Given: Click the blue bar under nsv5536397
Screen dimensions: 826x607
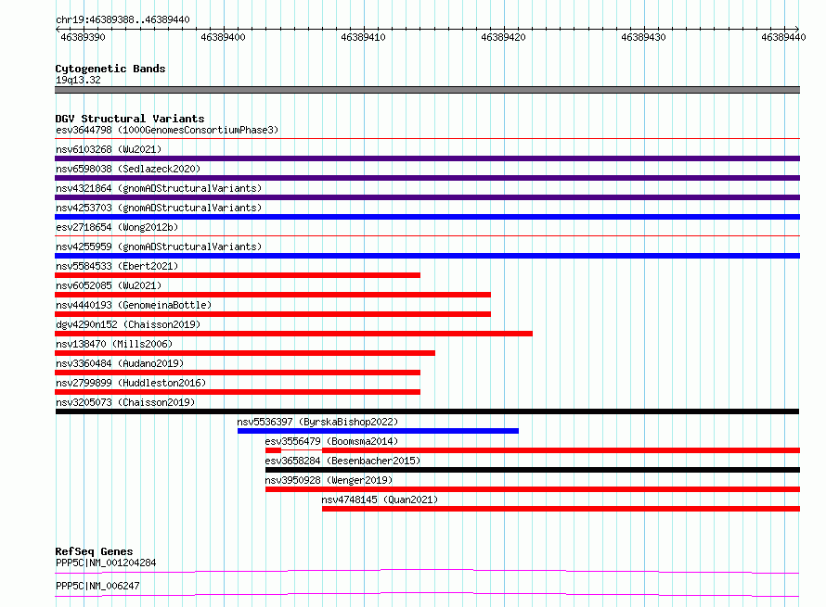Looking at the screenshot, I should (379, 431).
